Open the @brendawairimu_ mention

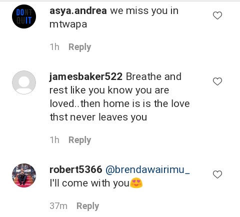tap(147, 170)
